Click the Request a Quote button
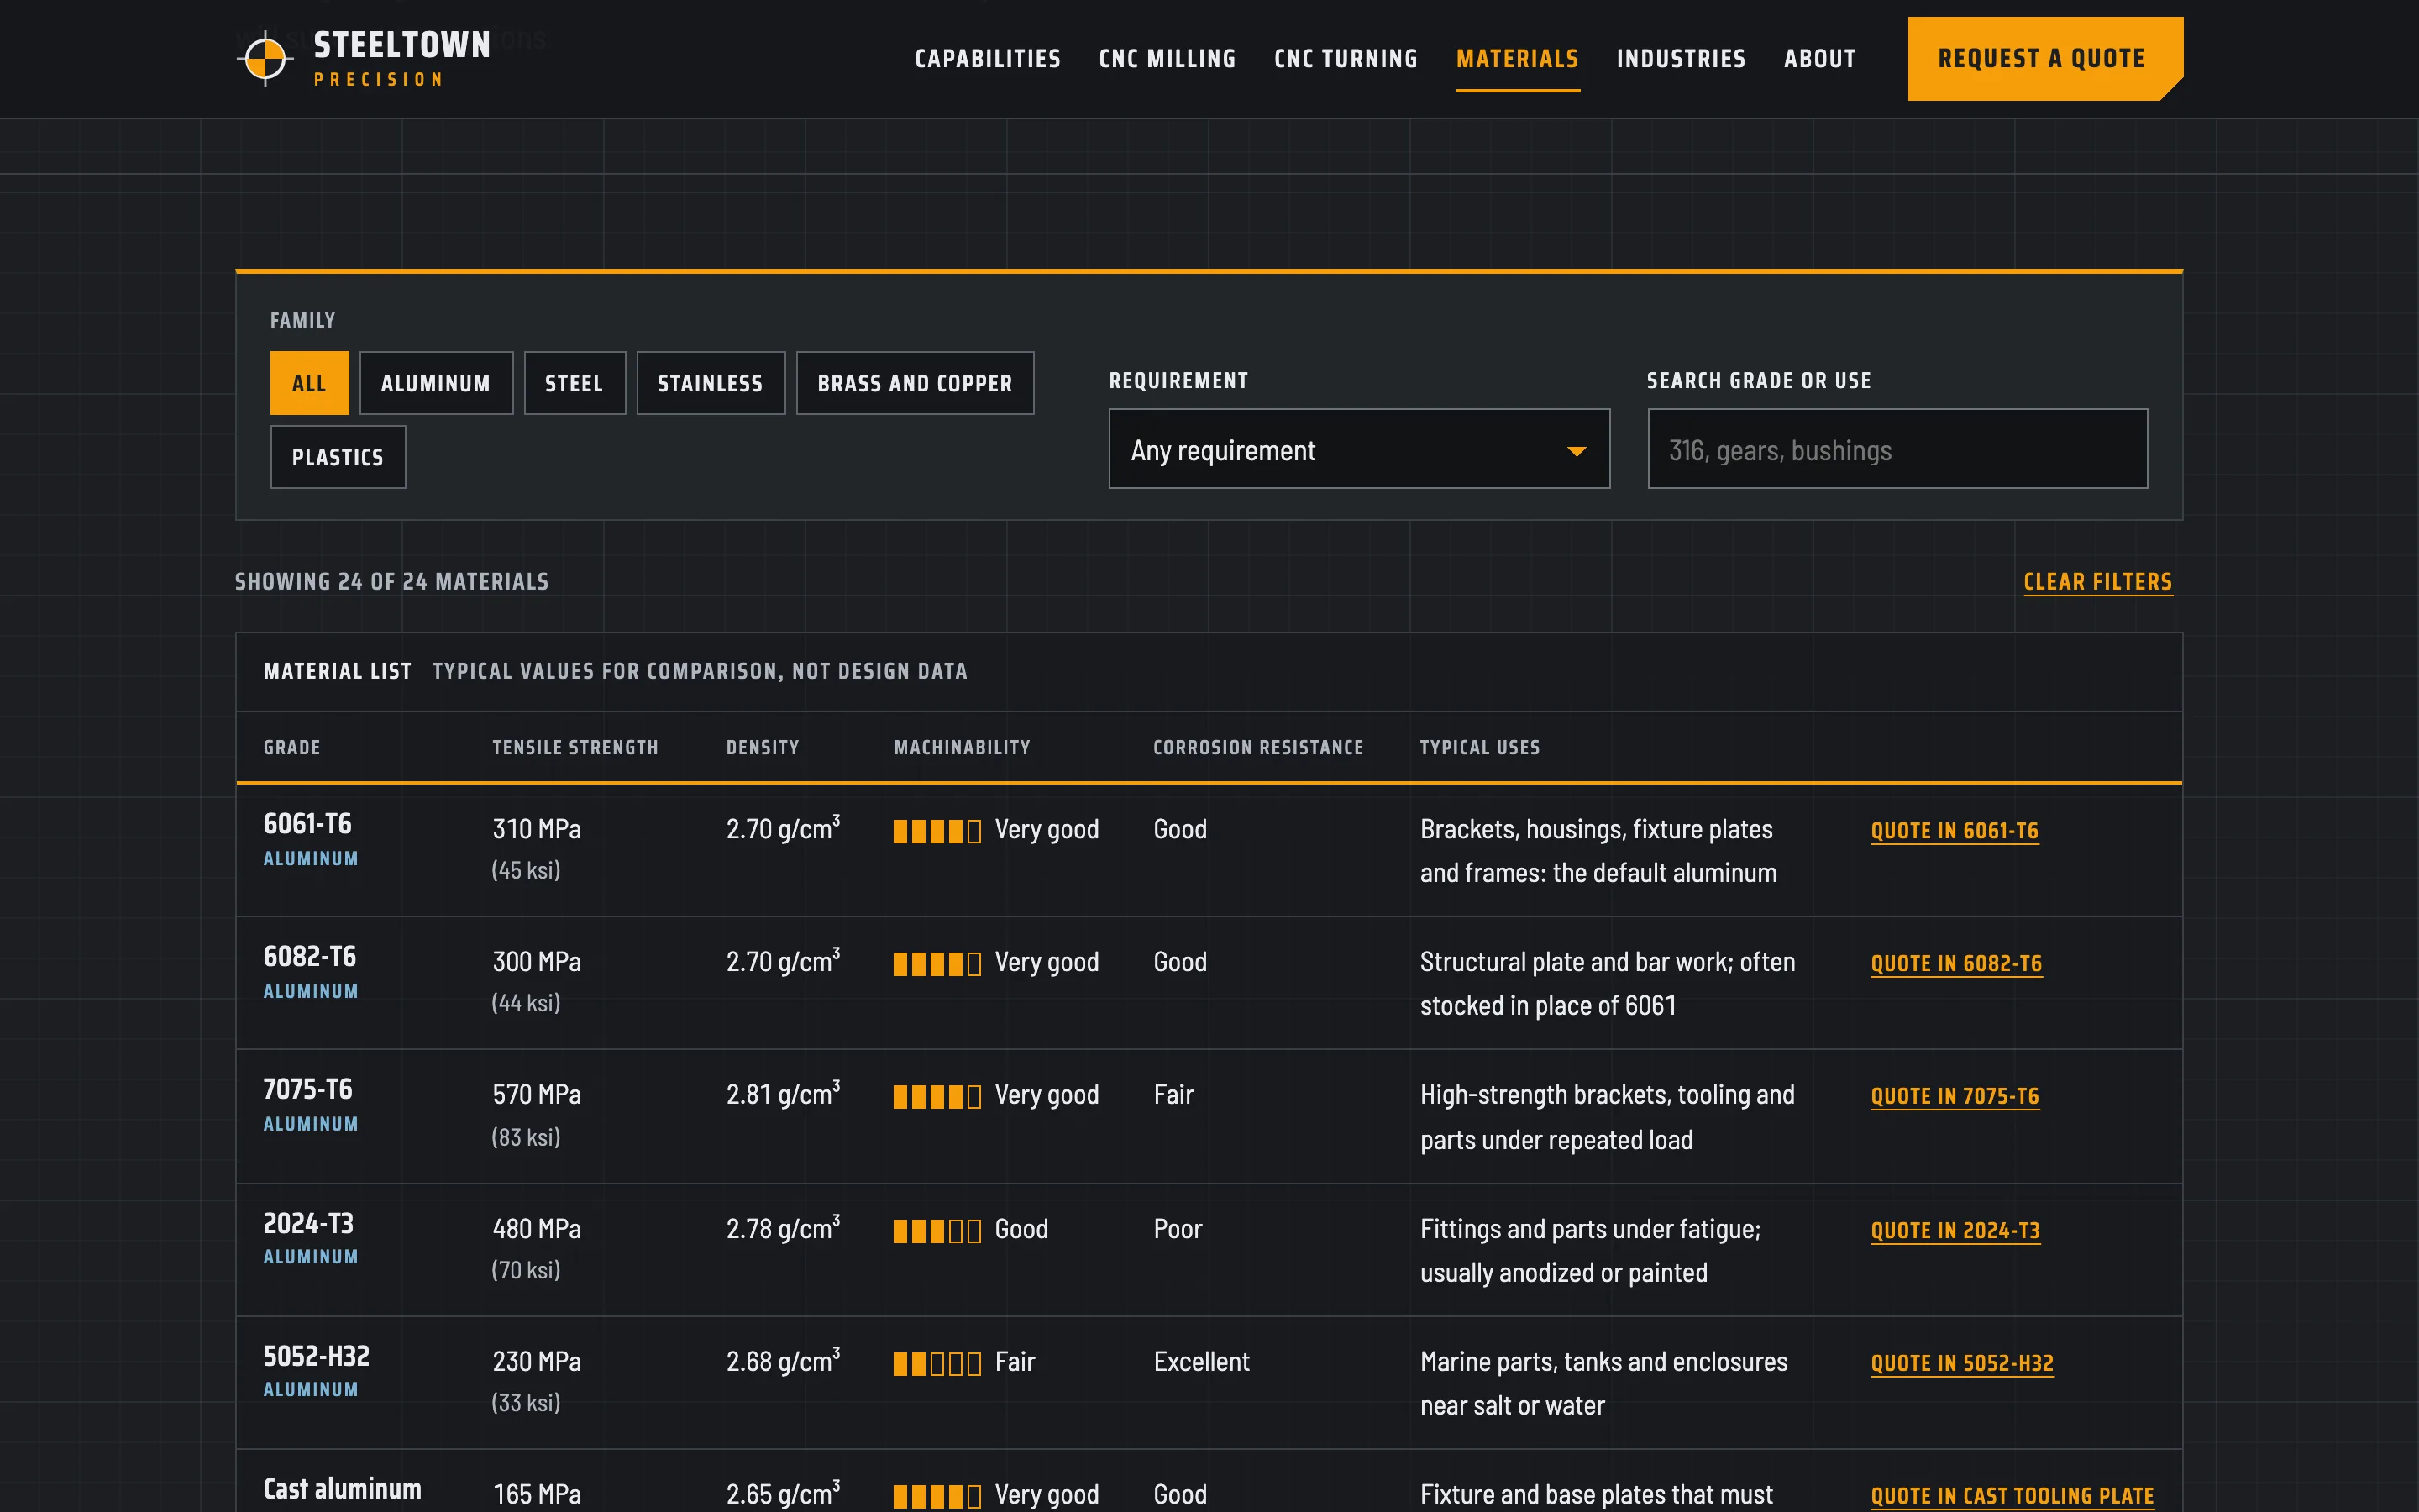 (2044, 59)
